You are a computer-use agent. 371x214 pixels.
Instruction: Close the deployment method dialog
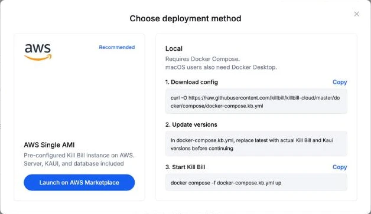[357, 14]
